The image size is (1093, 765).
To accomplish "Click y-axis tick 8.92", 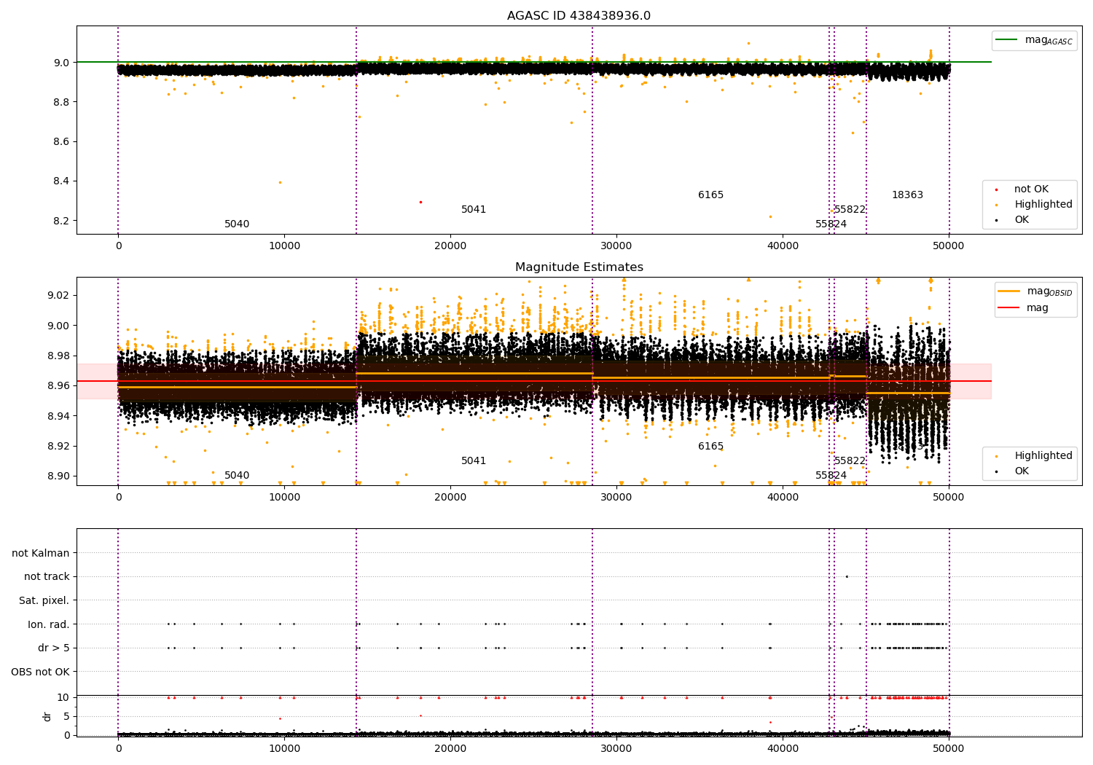I will tap(59, 446).
